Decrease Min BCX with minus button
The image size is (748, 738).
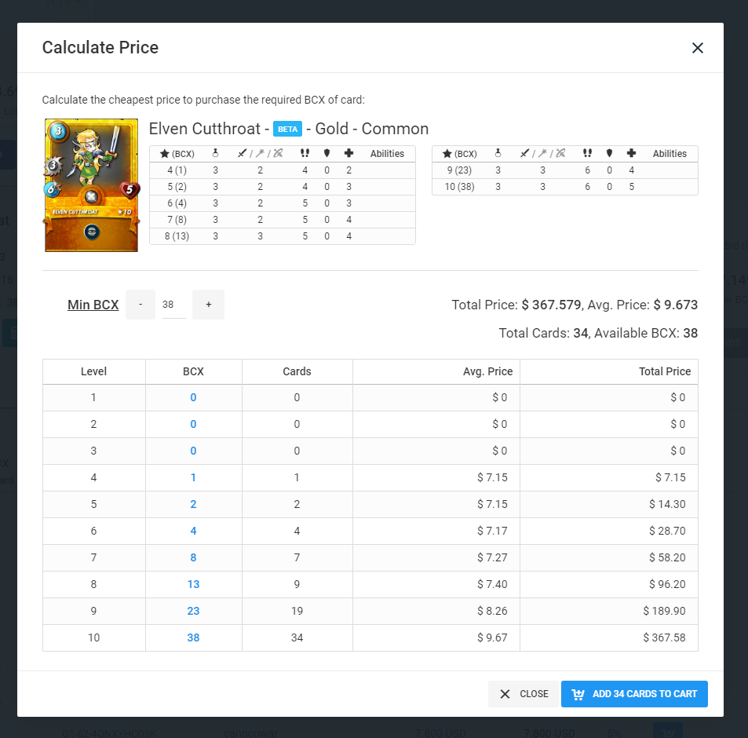(140, 305)
